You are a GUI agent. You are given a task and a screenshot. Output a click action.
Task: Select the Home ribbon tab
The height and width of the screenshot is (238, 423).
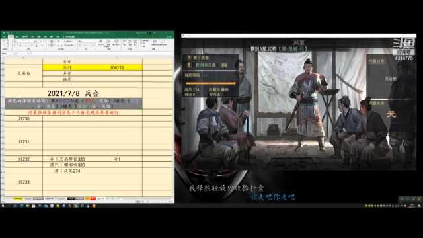11,37
